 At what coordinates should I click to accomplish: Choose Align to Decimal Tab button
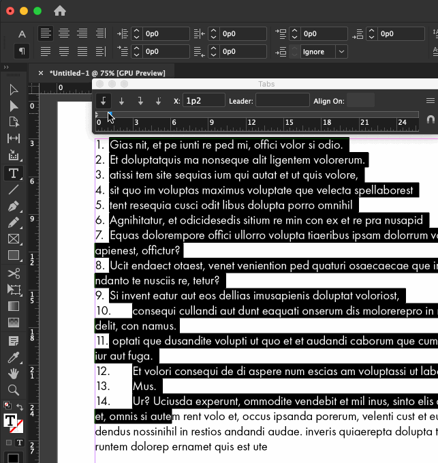point(159,102)
